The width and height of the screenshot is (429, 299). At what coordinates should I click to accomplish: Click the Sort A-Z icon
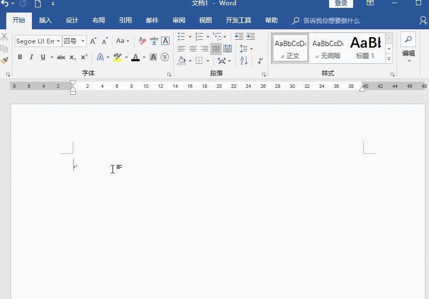point(244,61)
